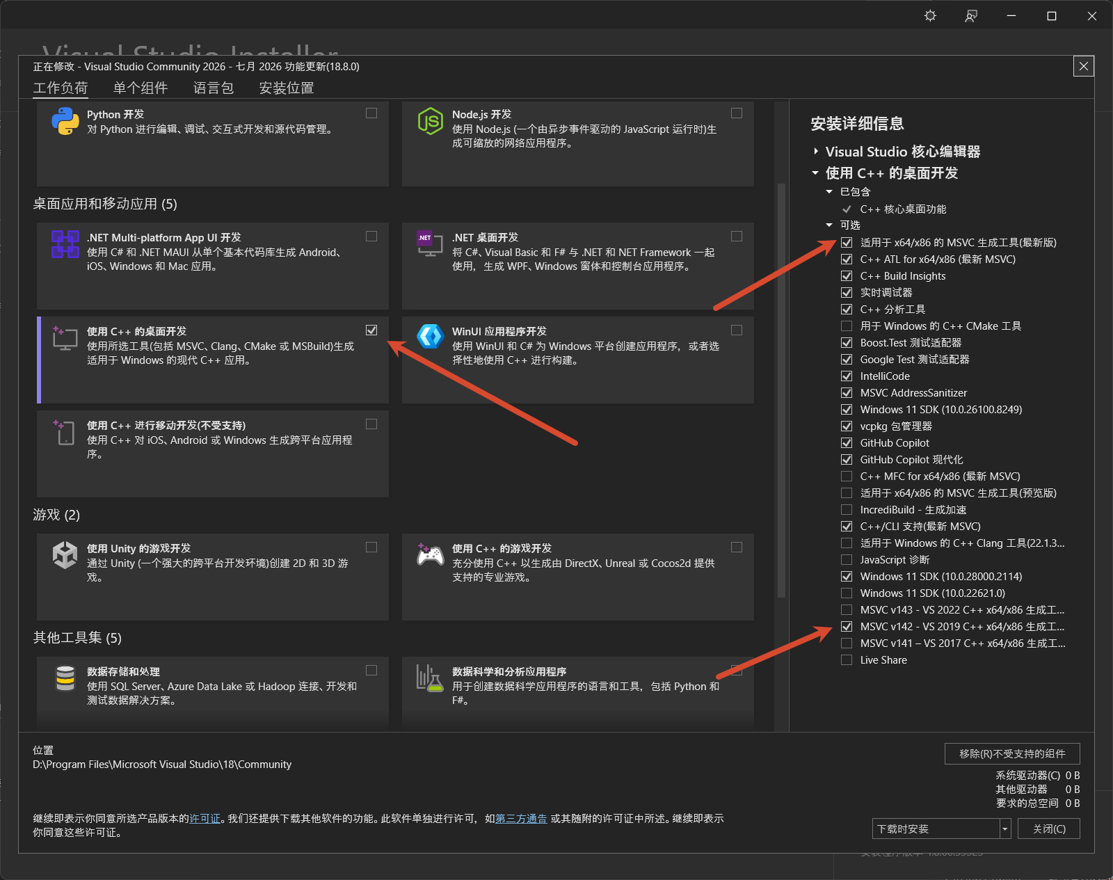Image resolution: width=1113 pixels, height=880 pixels.
Task: Click the data science flask icon
Action: [x=430, y=678]
